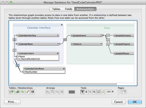146x108 pixels.
Task: Collapse the CalendarColors table occurrence
Action: (x=58, y=53)
